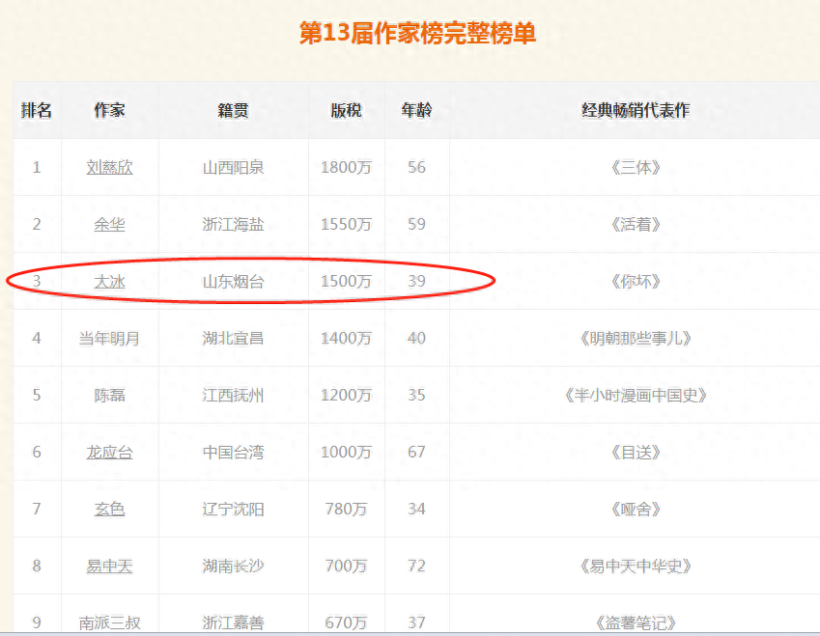Select the author name 南派三叔

pyautogui.click(x=109, y=622)
